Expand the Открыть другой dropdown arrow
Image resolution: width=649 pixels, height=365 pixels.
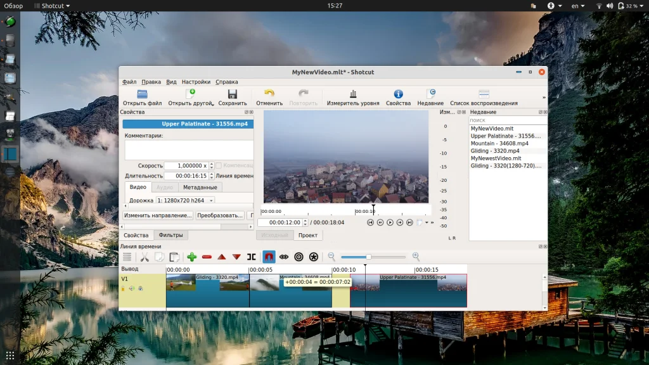(212, 104)
